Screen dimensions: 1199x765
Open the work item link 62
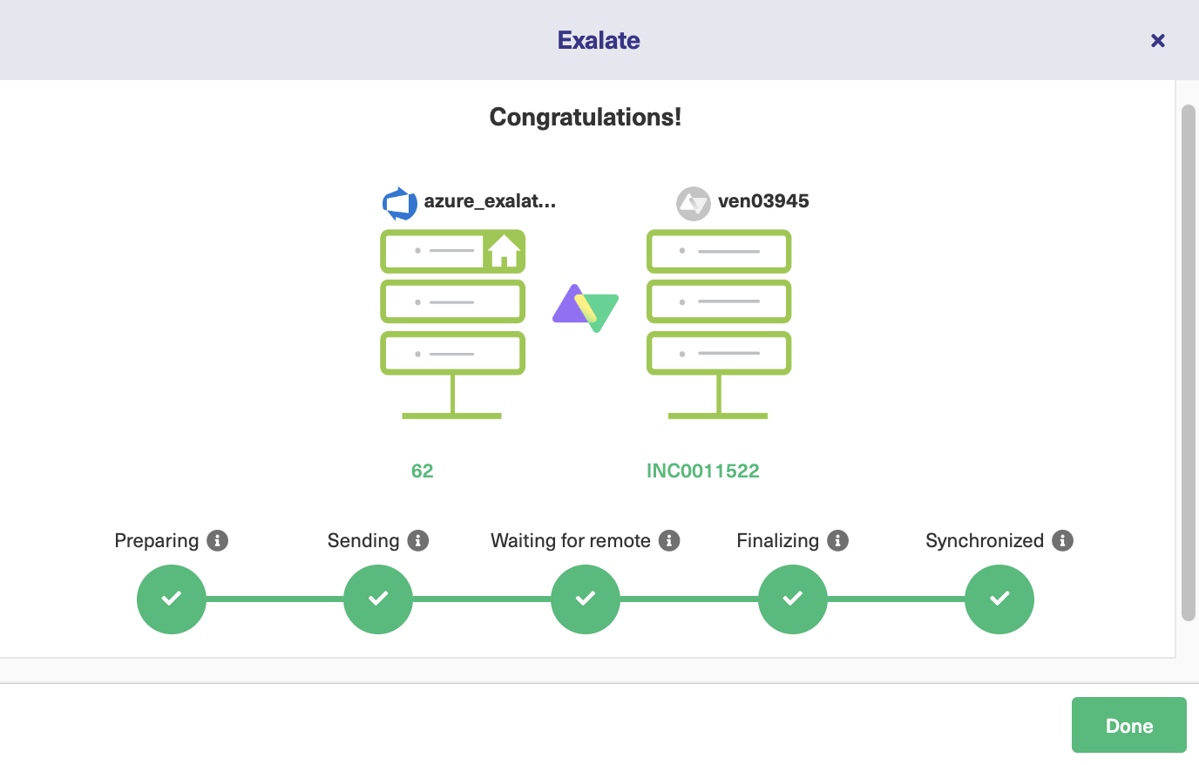pos(423,471)
